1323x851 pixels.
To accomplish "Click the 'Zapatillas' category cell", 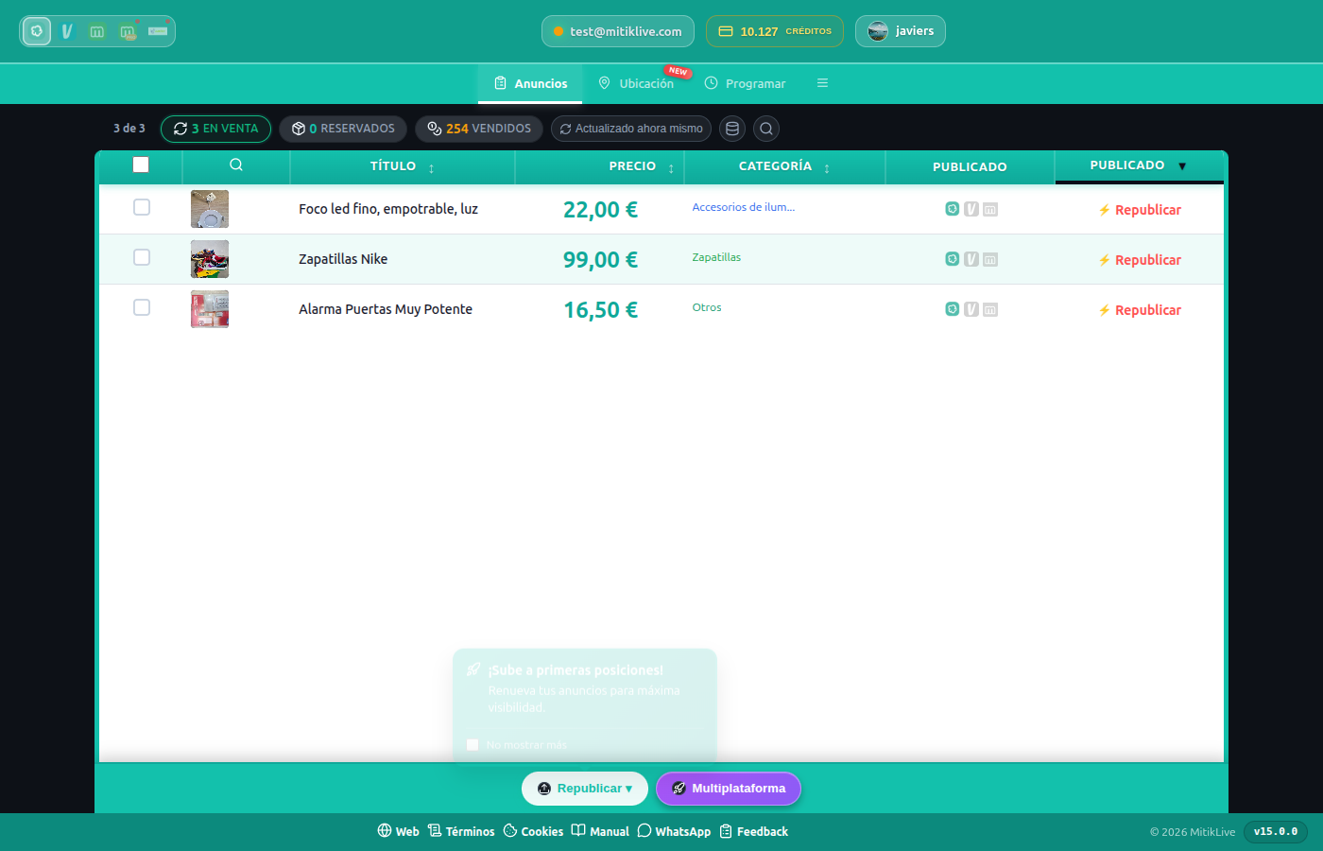I will click(716, 257).
